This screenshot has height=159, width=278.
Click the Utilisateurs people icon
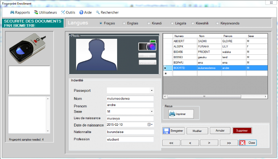pos(36,12)
